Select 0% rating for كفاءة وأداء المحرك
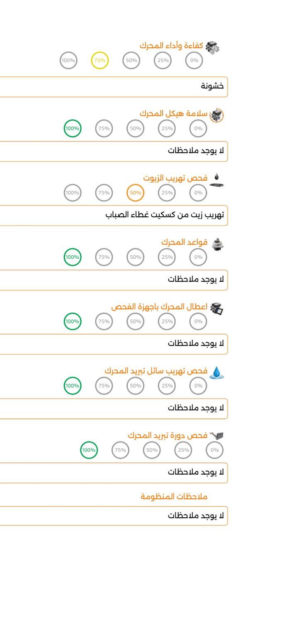The image size is (289, 623). coord(194,61)
